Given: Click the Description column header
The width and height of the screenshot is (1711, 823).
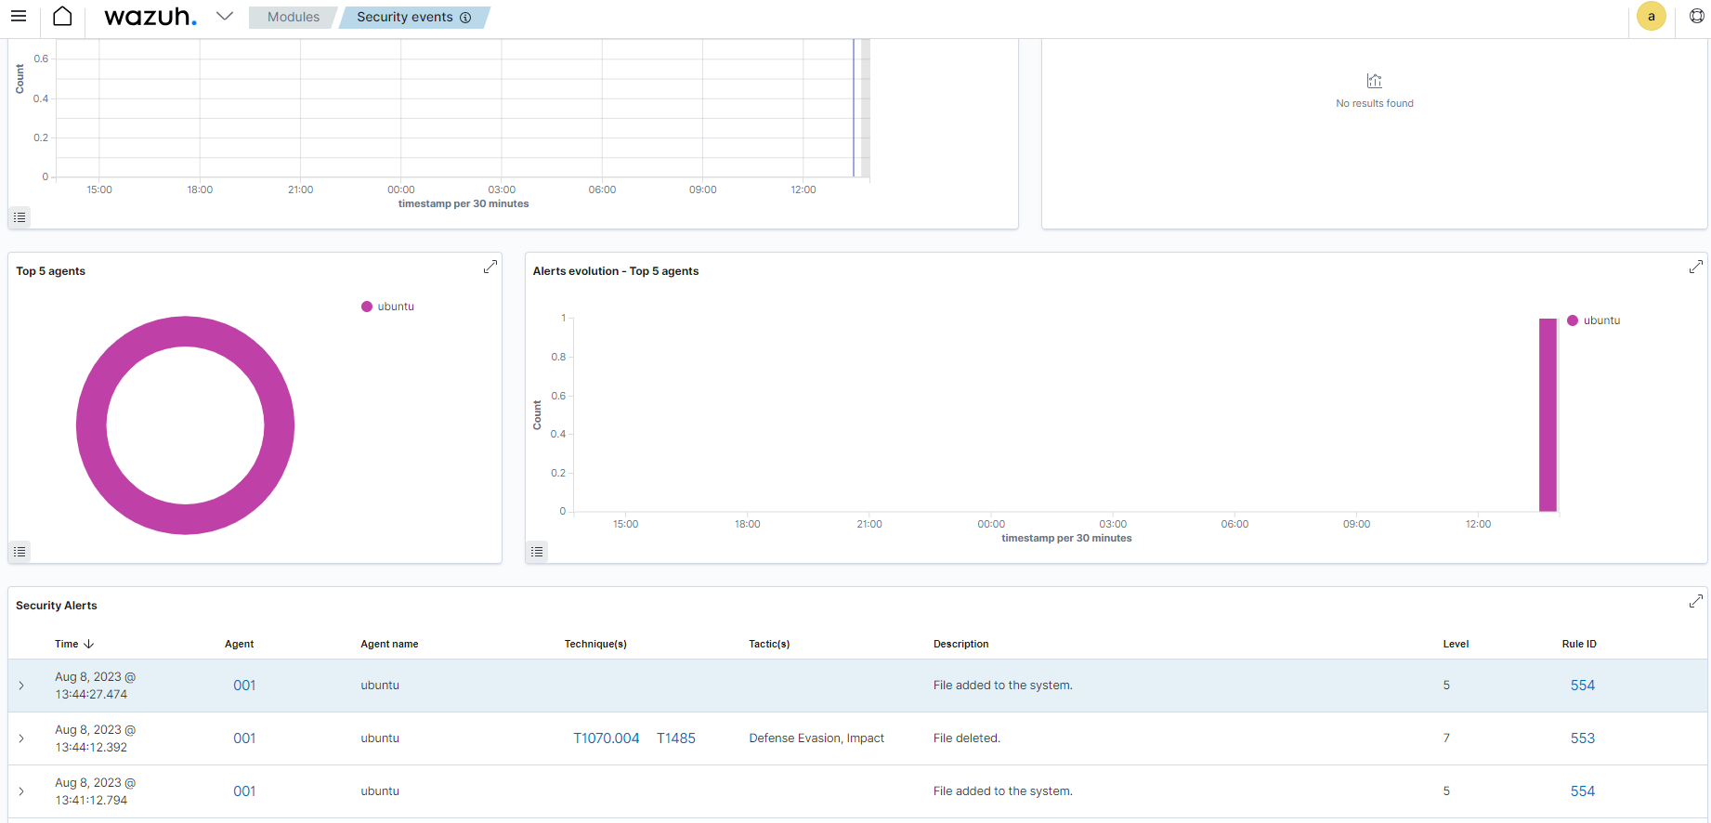Looking at the screenshot, I should (960, 644).
